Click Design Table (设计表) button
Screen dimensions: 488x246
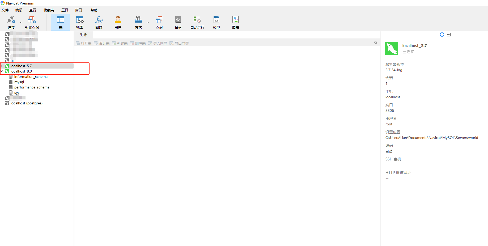tap(101, 43)
